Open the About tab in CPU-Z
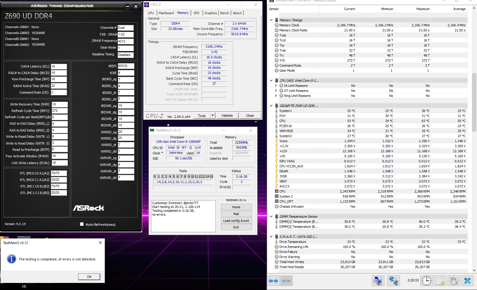 coord(237,13)
